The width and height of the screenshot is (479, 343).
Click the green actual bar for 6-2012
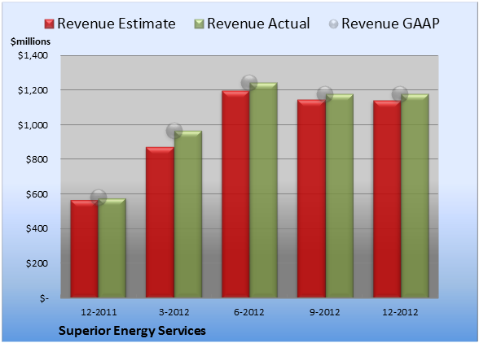[263, 190]
